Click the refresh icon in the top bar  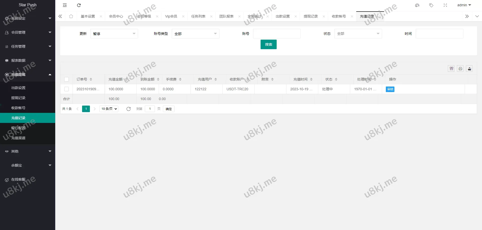point(79,5)
